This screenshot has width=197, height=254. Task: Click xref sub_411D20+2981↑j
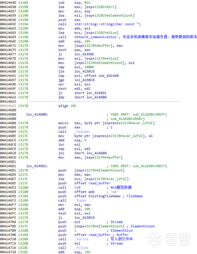click(x=150, y=166)
